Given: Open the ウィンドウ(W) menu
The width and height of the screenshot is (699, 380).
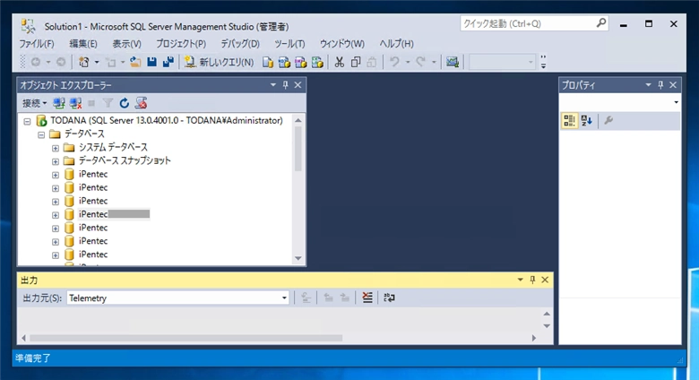Looking at the screenshot, I should (x=342, y=44).
